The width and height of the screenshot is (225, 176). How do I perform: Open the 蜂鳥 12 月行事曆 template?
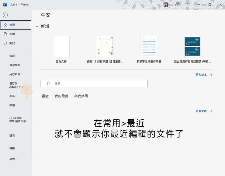pos(105,49)
